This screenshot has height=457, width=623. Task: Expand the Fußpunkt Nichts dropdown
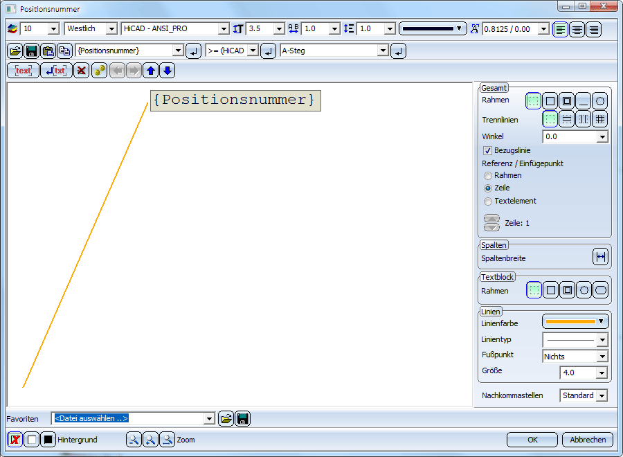click(602, 357)
